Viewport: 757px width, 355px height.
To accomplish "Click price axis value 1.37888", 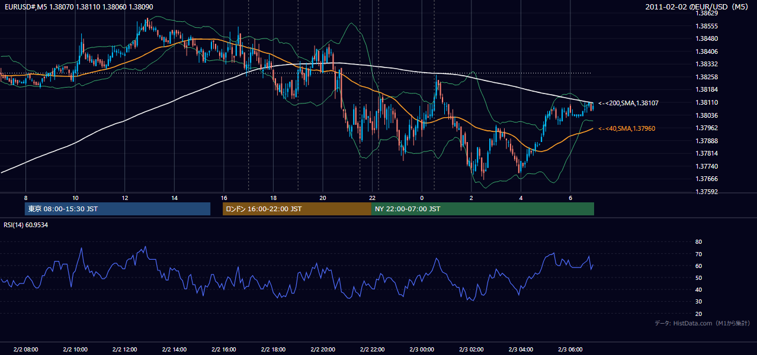I will click(x=707, y=141).
